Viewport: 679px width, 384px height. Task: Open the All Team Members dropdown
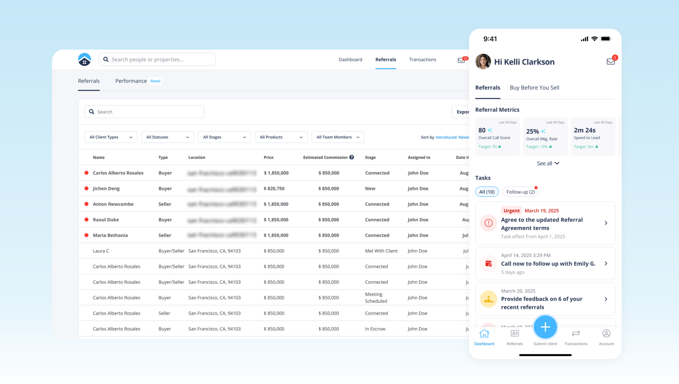point(338,137)
